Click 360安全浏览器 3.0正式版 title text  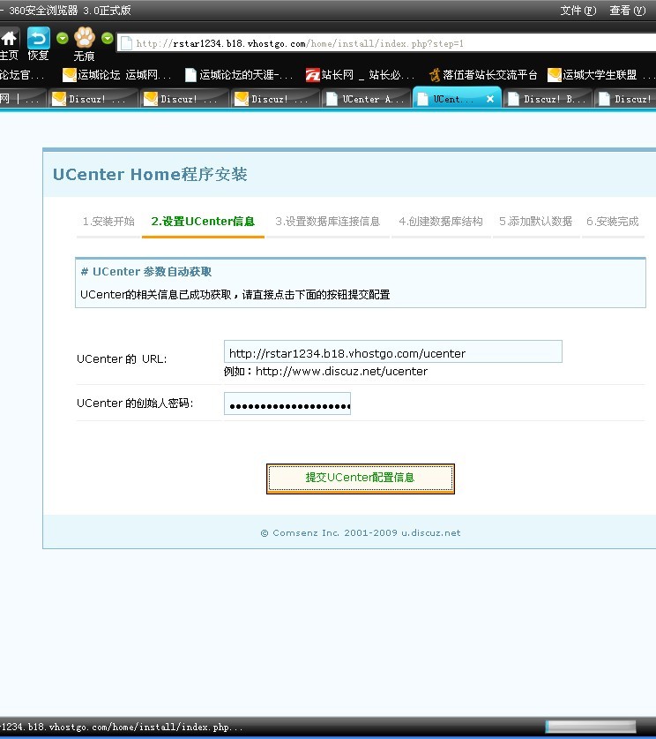(x=70, y=11)
